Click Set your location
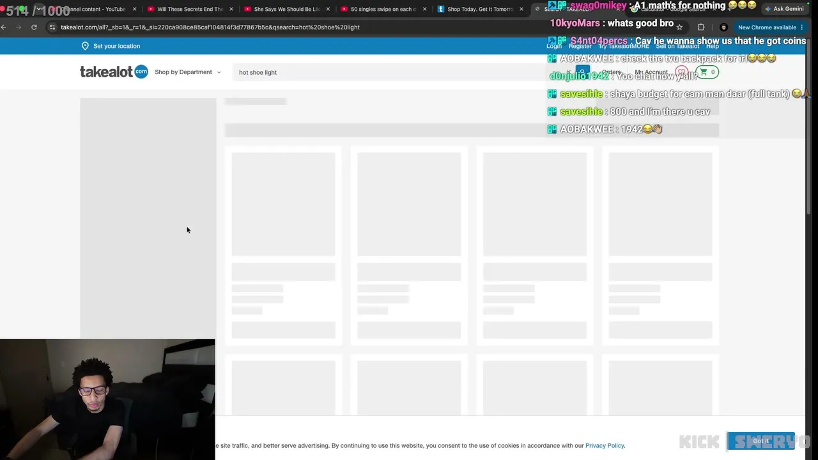The image size is (818, 460). [x=116, y=46]
